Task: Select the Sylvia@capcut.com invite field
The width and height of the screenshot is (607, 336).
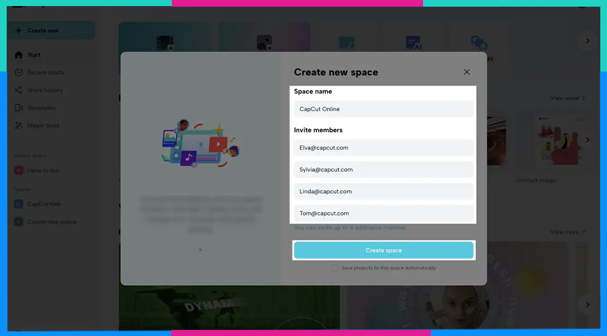Action: (383, 169)
